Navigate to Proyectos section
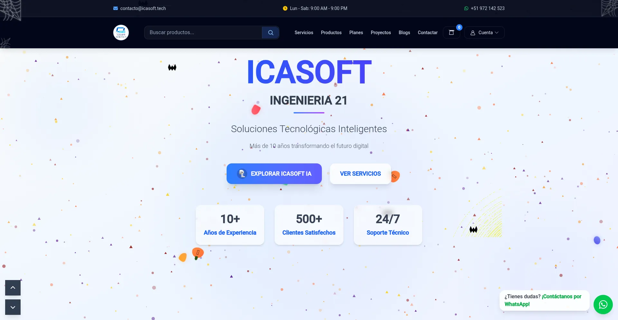 click(x=380, y=33)
